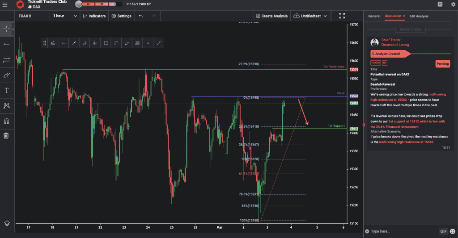458x238 pixels.
Task: Toggle the magnet snap mode
Action: pyautogui.click(x=6, y=121)
